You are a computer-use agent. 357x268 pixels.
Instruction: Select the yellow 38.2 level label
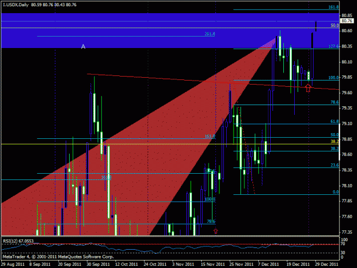(x=335, y=141)
